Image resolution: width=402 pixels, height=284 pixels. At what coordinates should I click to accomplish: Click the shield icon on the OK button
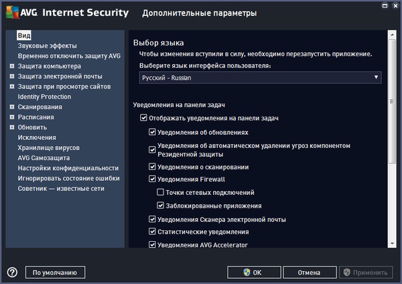click(x=246, y=273)
